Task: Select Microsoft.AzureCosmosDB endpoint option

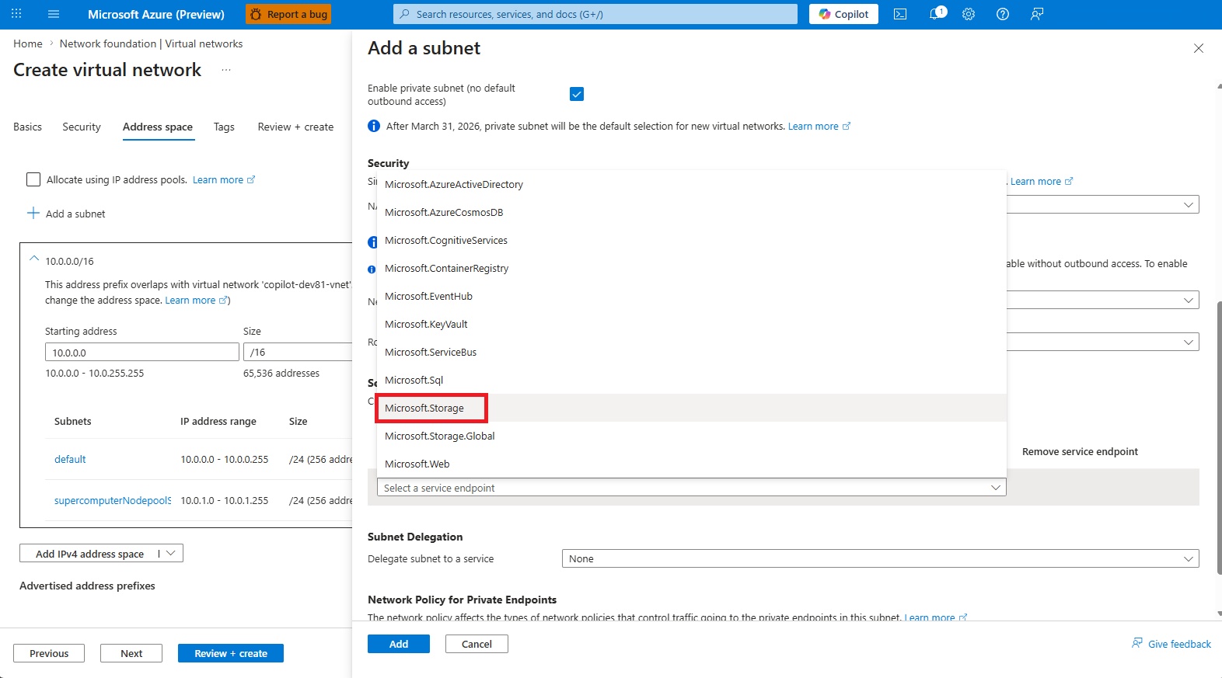Action: coord(692,212)
